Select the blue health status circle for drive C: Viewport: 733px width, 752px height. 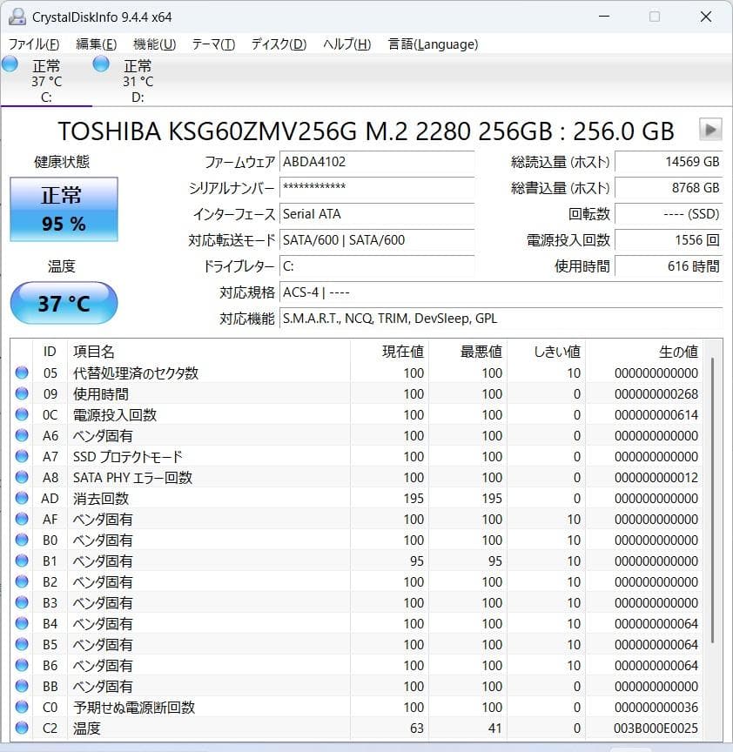pos(10,64)
